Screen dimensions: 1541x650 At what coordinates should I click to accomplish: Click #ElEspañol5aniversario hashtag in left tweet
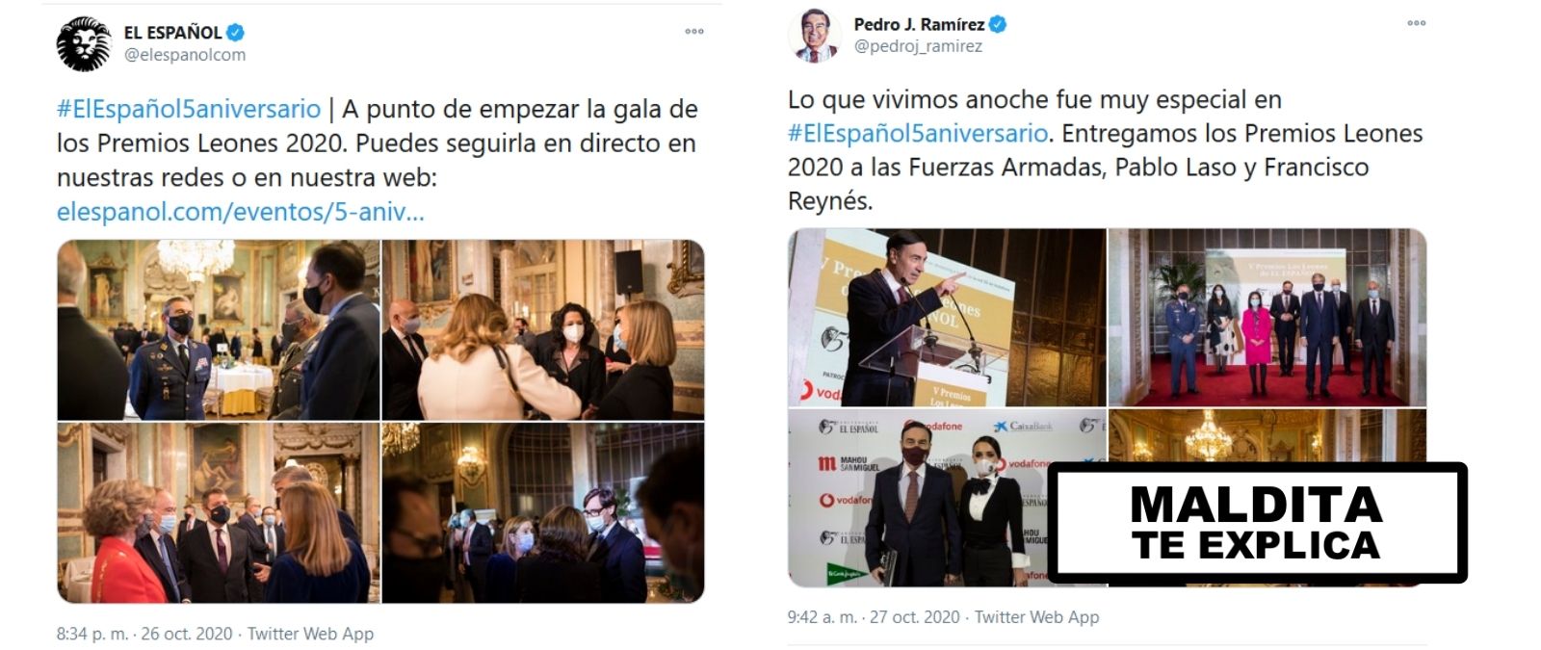point(189,109)
